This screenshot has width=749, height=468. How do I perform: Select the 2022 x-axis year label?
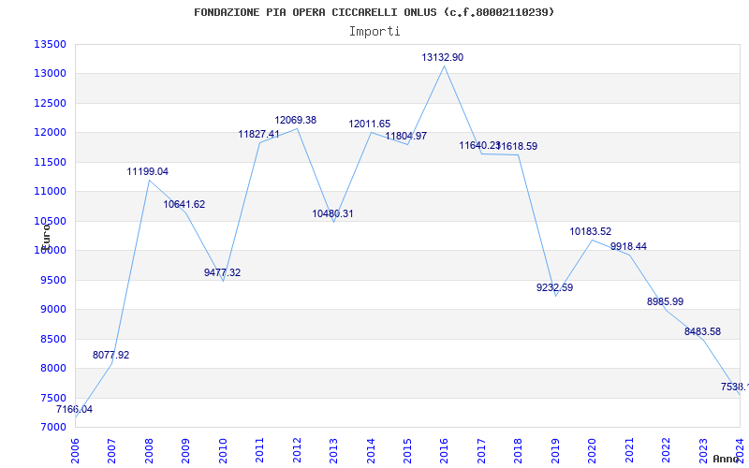click(666, 450)
